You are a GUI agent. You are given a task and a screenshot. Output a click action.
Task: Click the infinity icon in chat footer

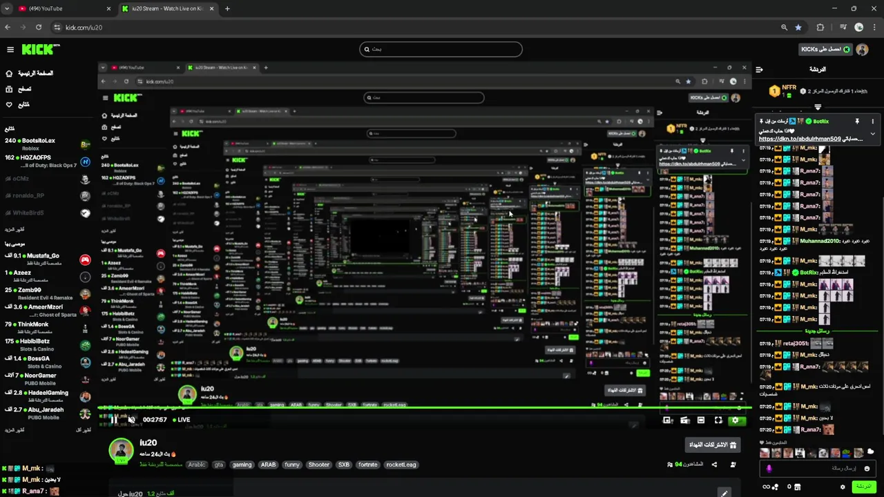(765, 487)
